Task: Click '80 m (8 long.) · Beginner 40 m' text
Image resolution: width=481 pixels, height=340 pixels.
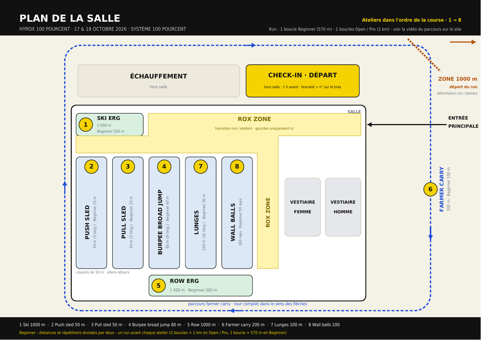Action: click(167, 222)
